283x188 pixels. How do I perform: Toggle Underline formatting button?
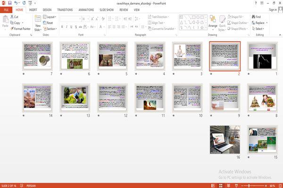click(x=71, y=27)
